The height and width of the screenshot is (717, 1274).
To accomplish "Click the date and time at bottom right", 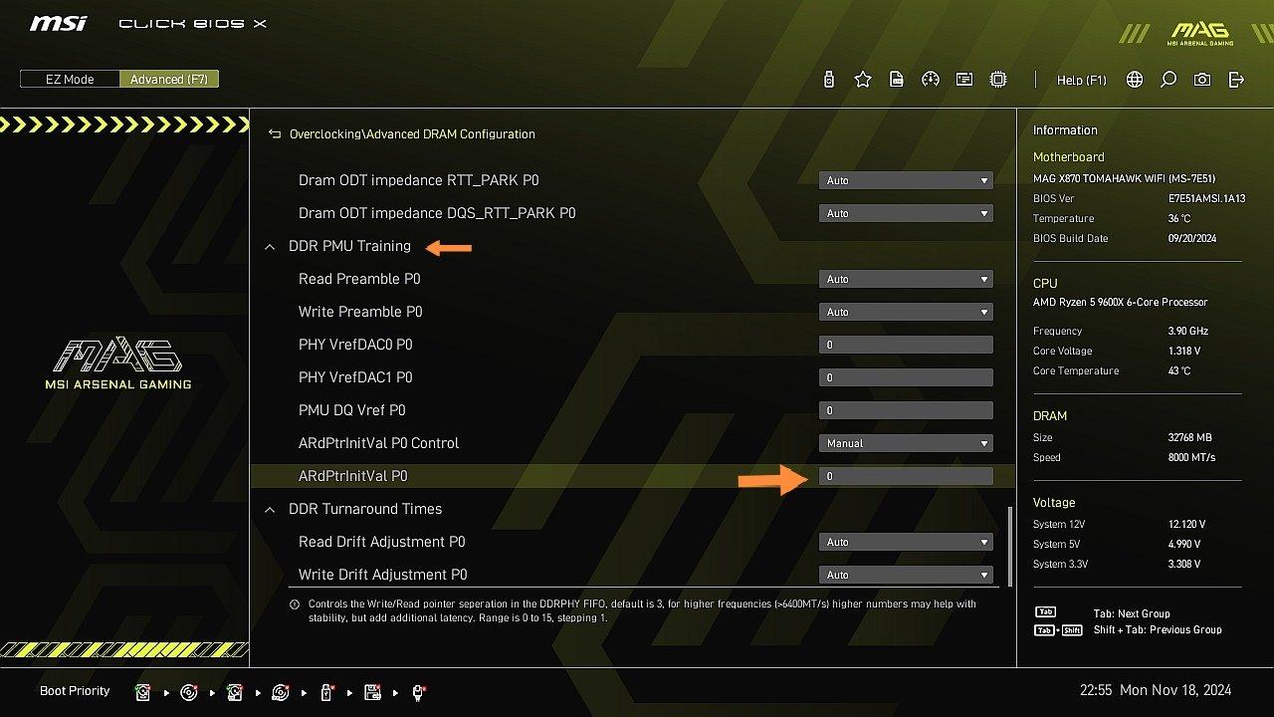I will 1156,690.
